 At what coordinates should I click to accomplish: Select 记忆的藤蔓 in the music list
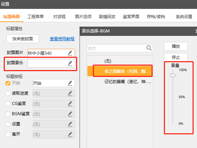[128, 82]
